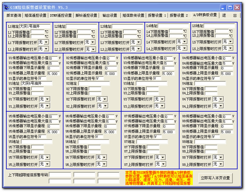Click U7传感器下限显示量程 field
The height and width of the screenshot is (192, 246).
click(169, 126)
